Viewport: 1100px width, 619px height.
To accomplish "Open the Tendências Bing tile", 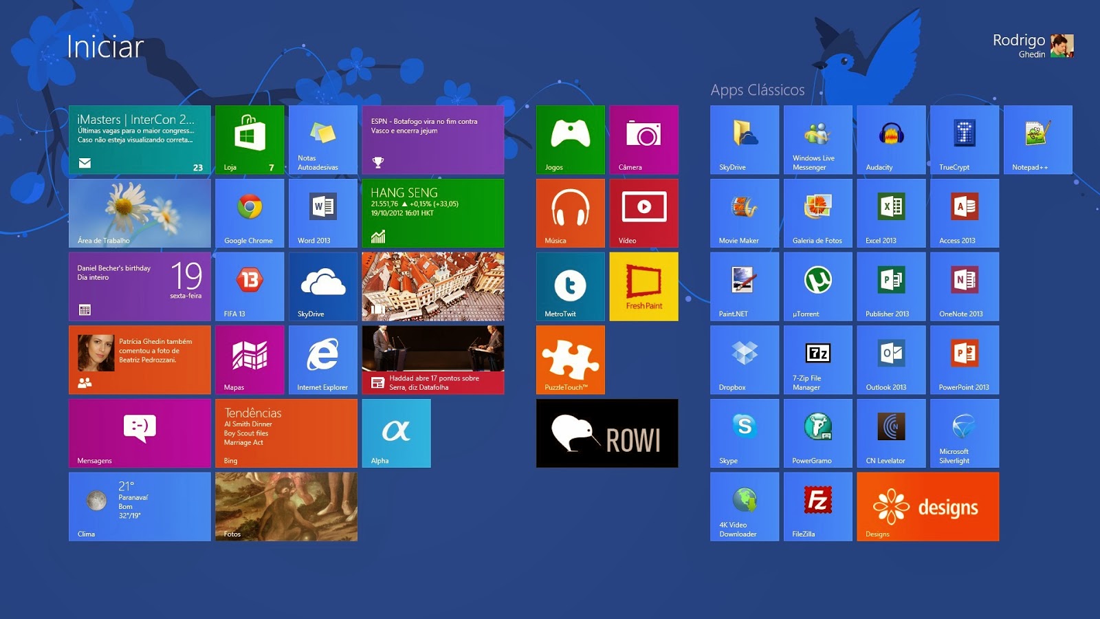I will [286, 433].
